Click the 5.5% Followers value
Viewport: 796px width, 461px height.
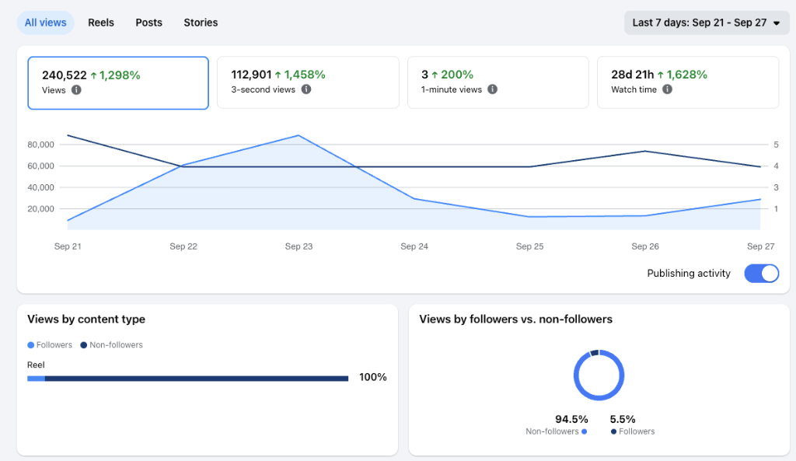click(x=623, y=419)
